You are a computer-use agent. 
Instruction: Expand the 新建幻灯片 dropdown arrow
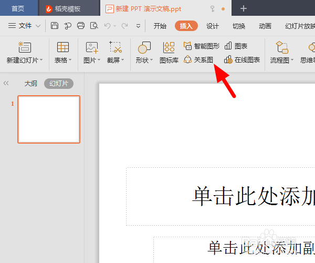(41, 60)
